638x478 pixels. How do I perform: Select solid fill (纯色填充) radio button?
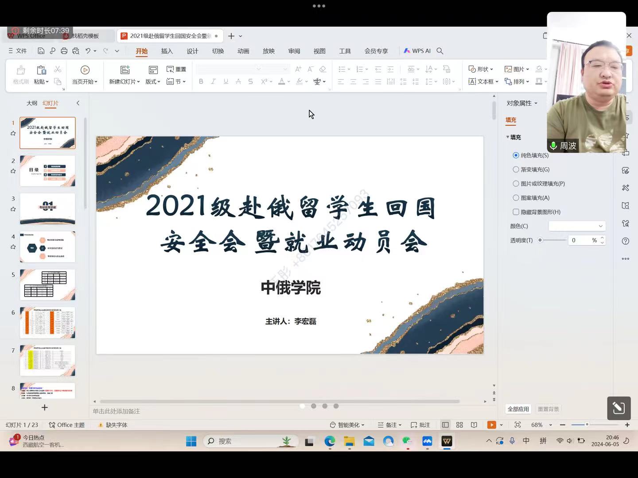(516, 155)
